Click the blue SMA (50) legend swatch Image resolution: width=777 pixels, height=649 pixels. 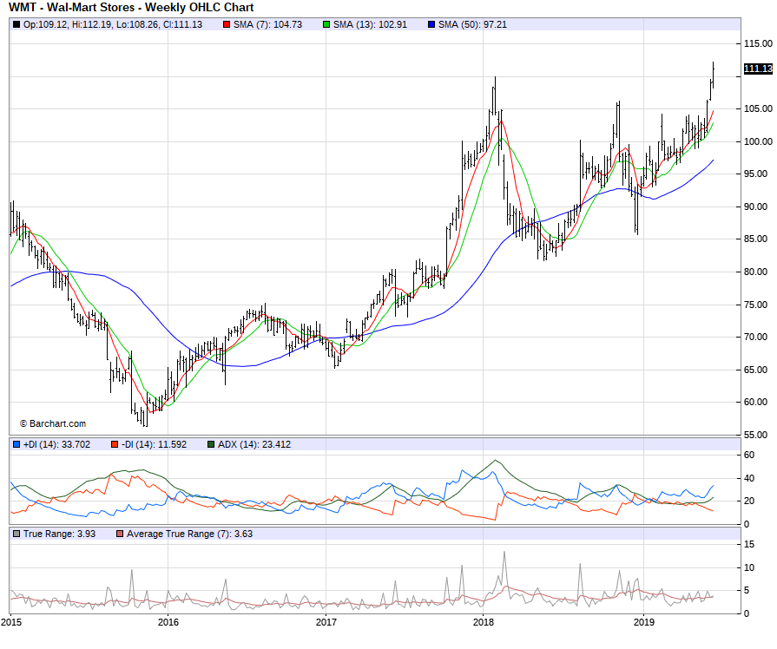point(431,24)
